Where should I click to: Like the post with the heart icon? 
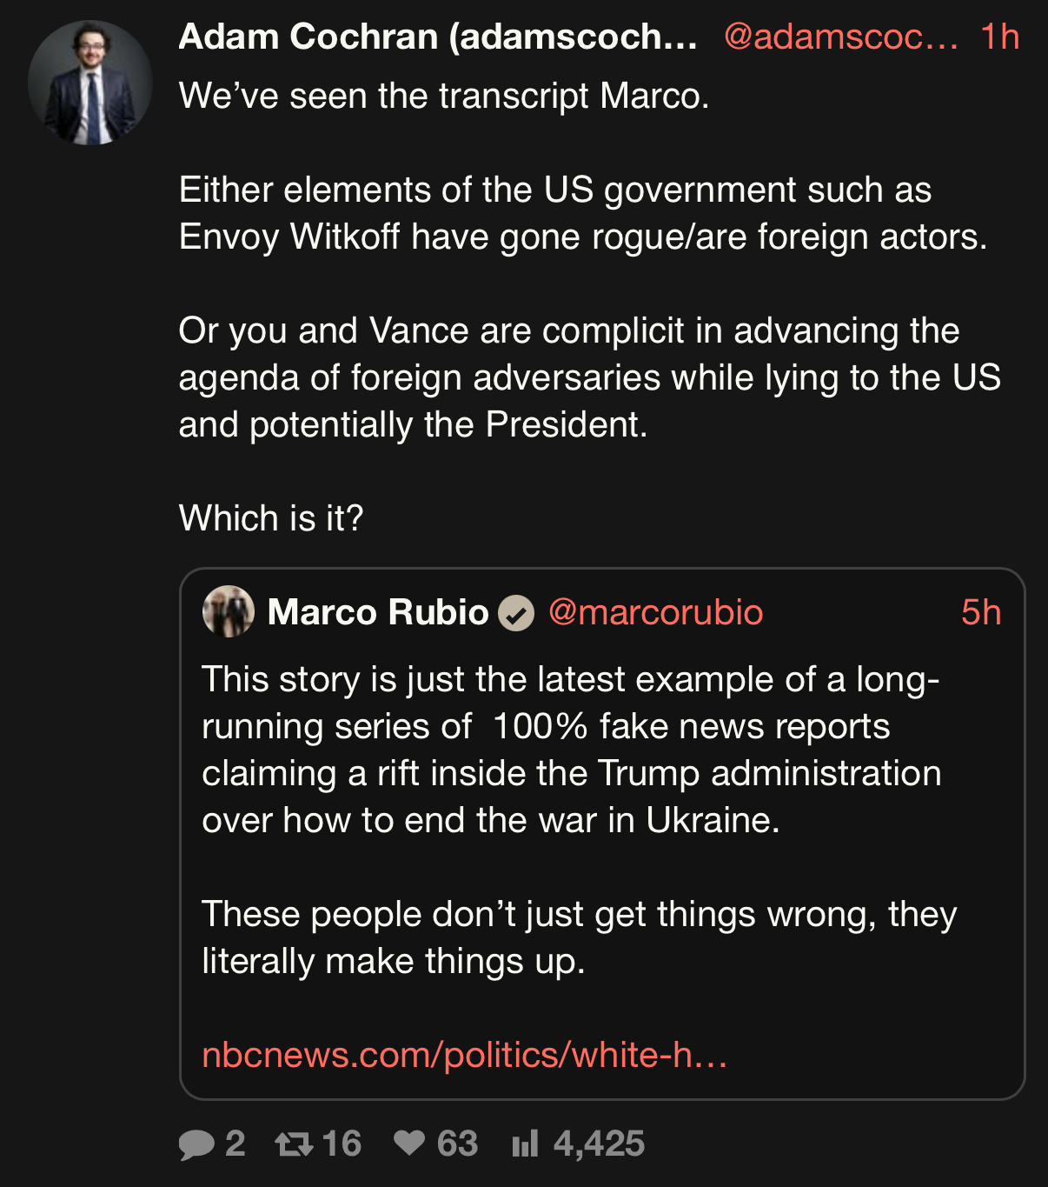409,1144
